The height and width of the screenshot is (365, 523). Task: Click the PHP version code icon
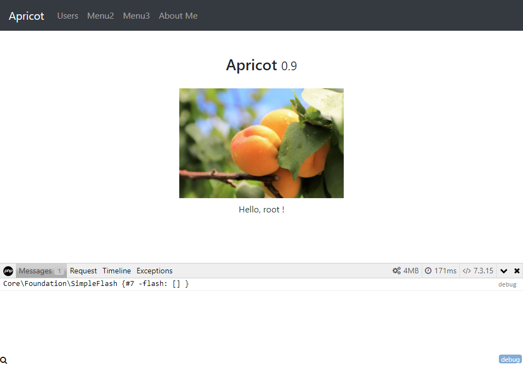[467, 271]
